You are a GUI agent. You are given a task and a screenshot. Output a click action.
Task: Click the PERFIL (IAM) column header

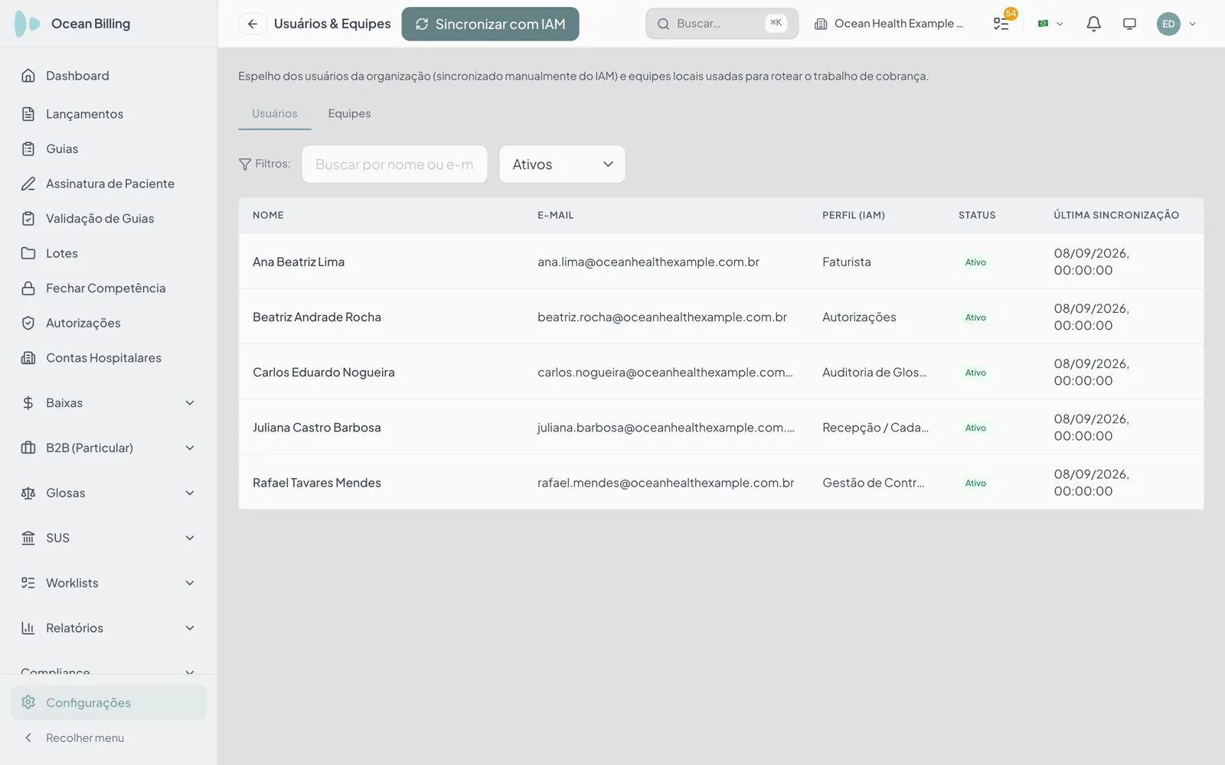click(854, 216)
